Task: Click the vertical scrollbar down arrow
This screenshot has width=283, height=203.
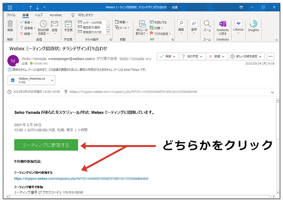Action: pyautogui.click(x=278, y=192)
